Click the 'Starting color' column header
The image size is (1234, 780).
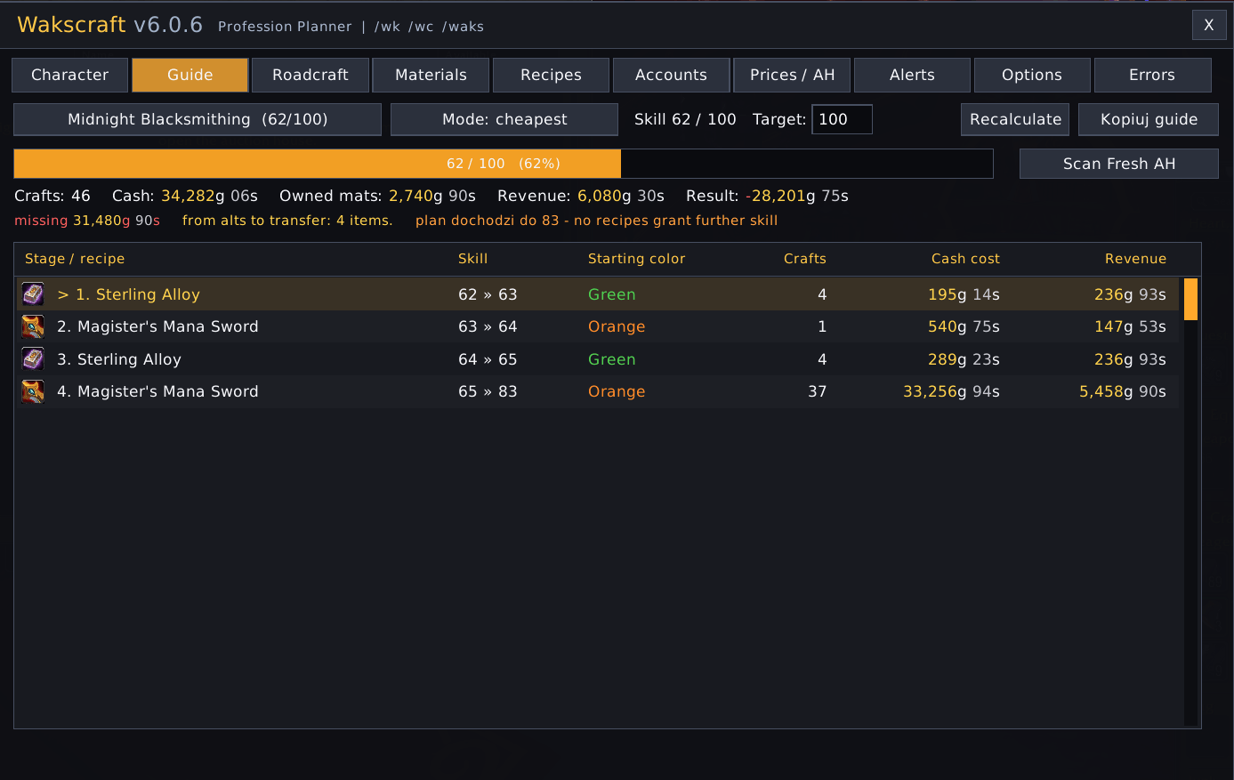coord(637,259)
